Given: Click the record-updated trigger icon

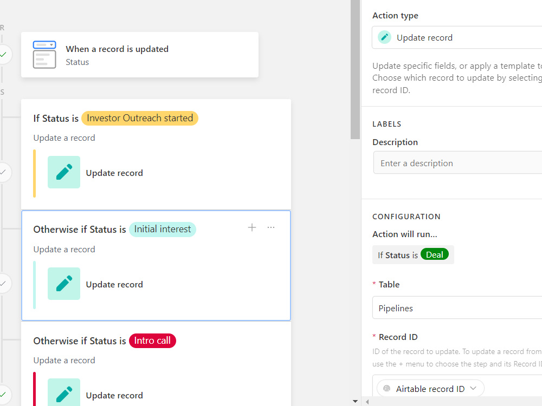Looking at the screenshot, I should coord(44,55).
